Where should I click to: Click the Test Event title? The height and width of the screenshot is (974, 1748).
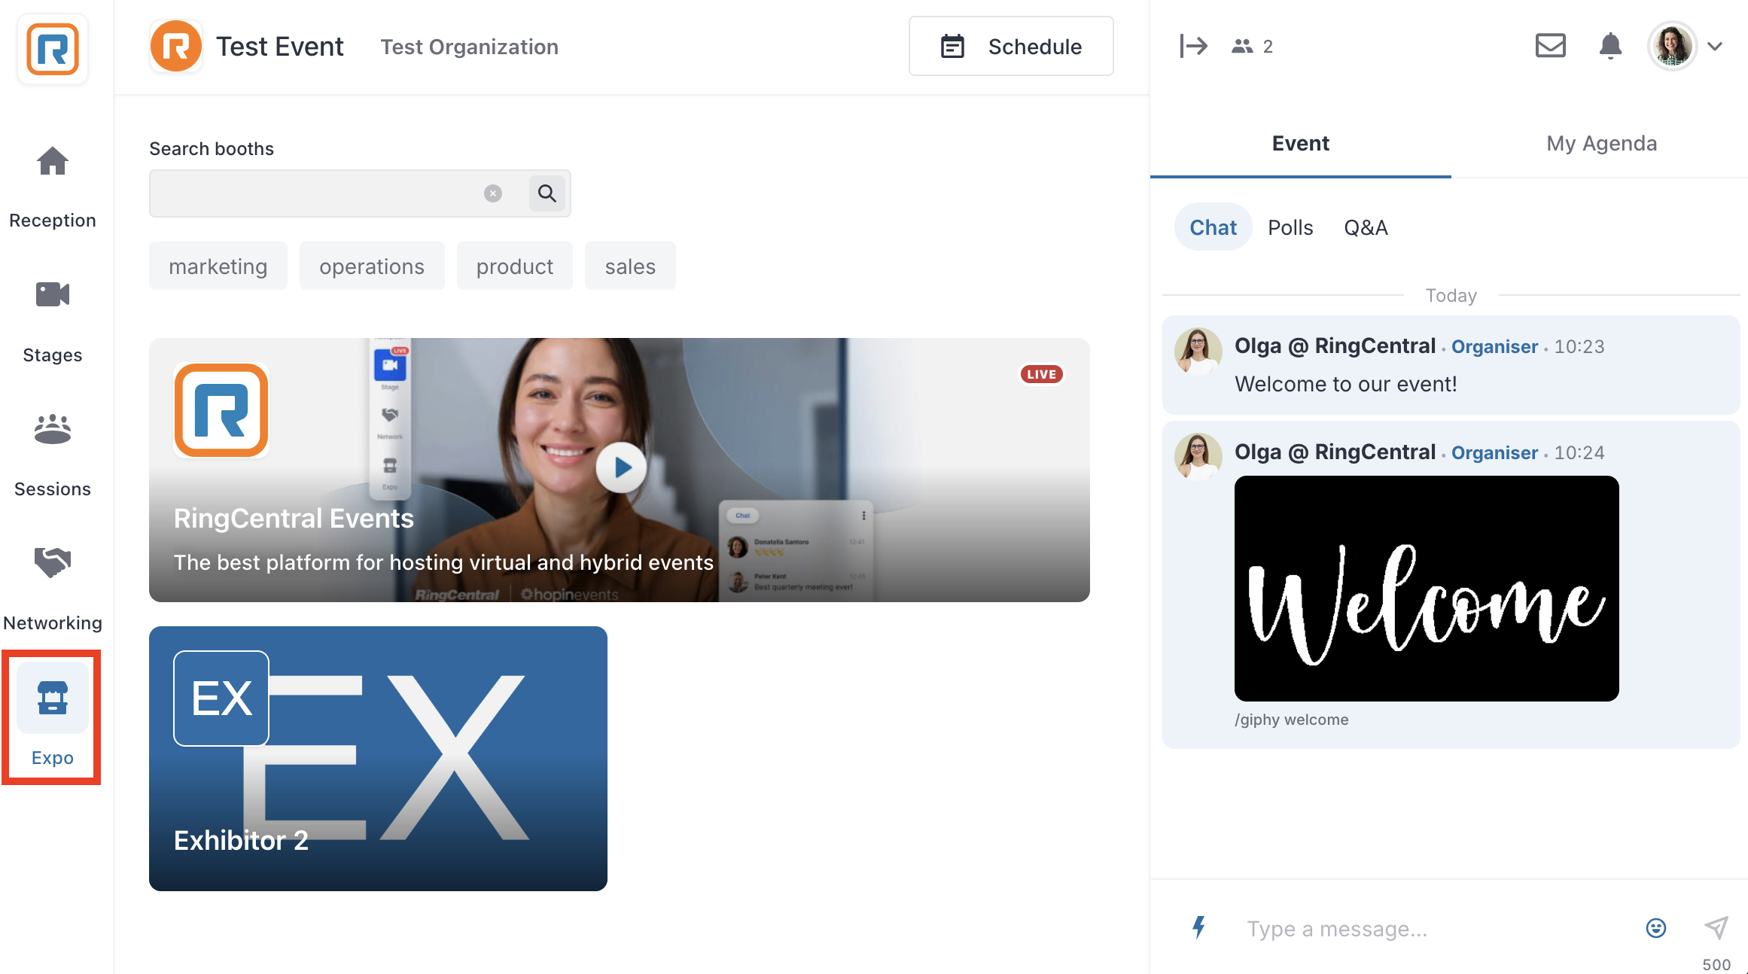(x=280, y=47)
